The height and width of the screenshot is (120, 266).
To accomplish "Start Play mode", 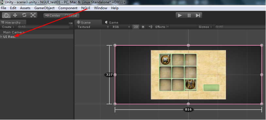I will 180,15.
